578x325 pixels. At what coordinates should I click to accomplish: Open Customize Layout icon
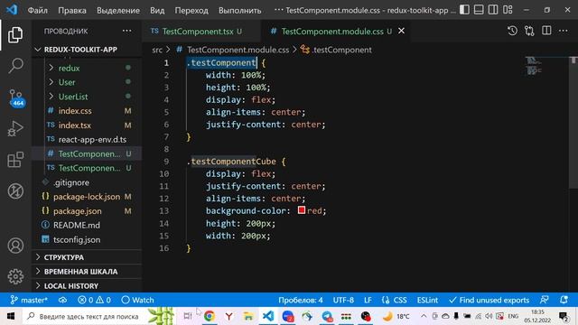(x=508, y=10)
